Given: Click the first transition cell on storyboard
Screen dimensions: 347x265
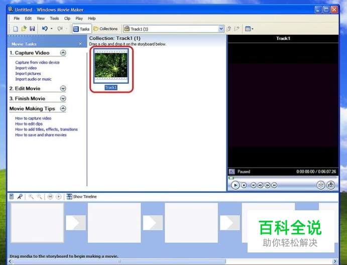Looking at the screenshot, I should tap(76, 223).
